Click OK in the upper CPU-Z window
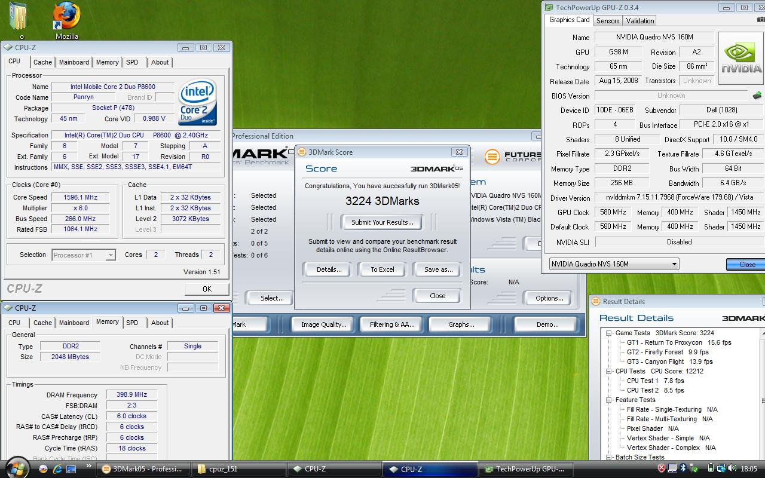Viewport: 765px width, 478px height. point(207,289)
